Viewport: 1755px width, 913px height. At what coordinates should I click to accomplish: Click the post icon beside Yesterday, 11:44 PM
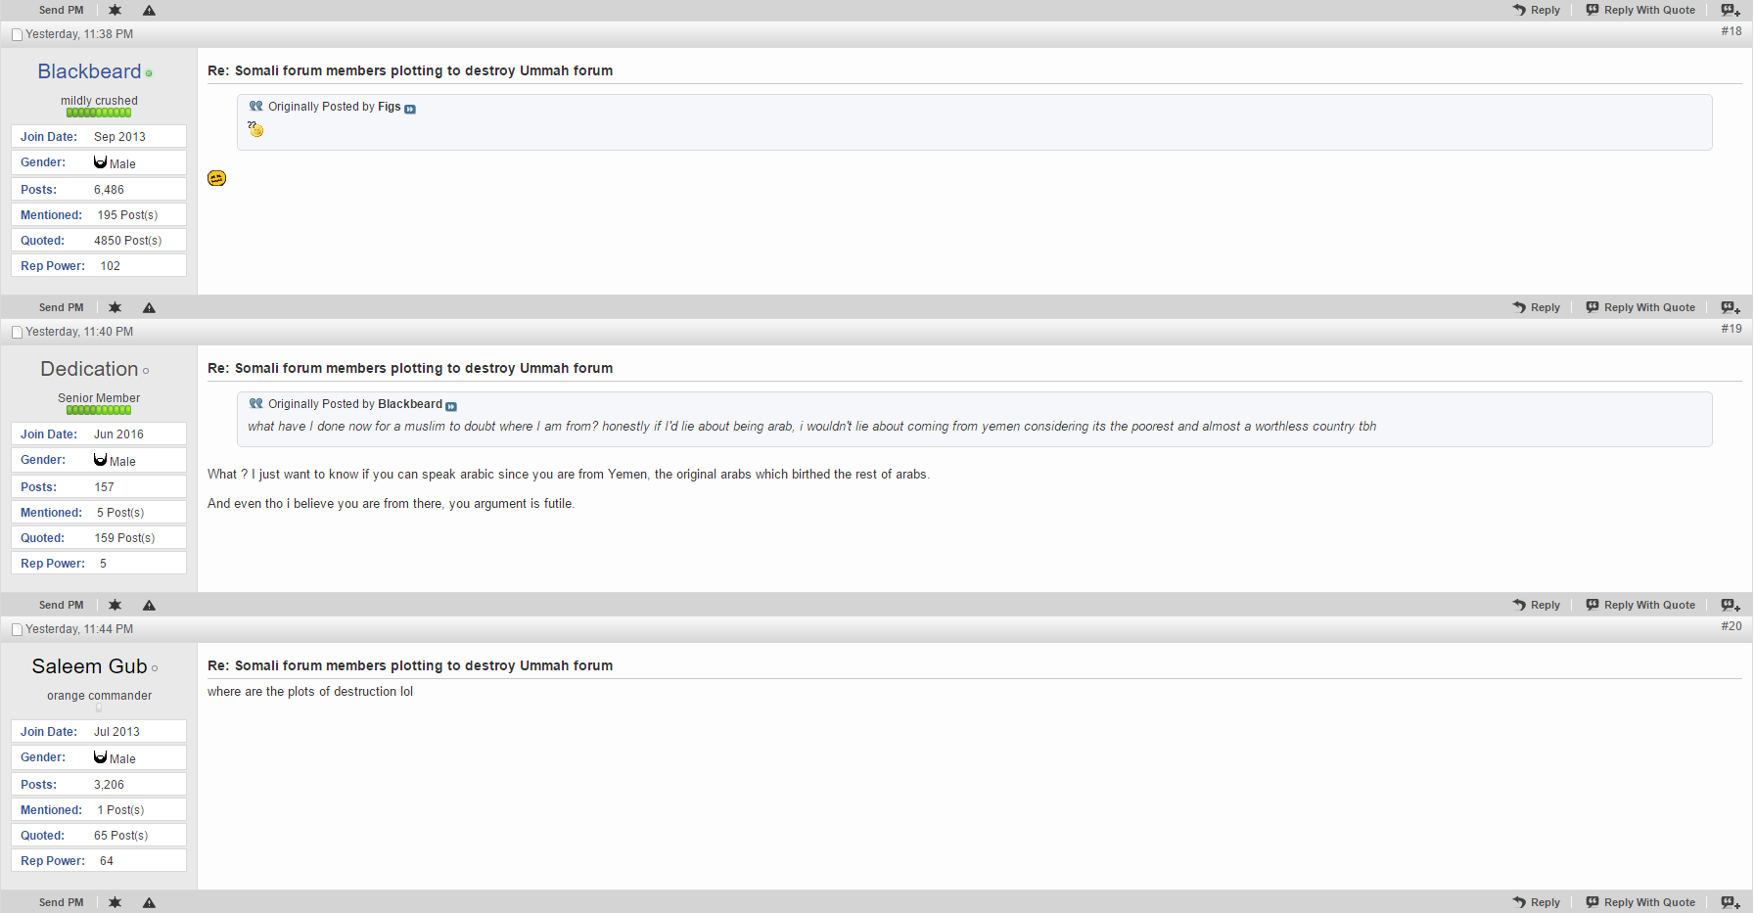click(17, 629)
